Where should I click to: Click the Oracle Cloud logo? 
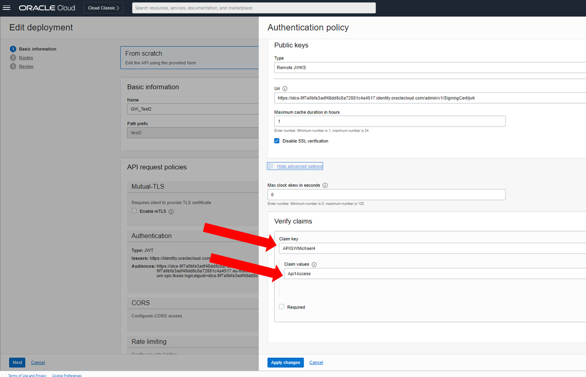point(47,8)
